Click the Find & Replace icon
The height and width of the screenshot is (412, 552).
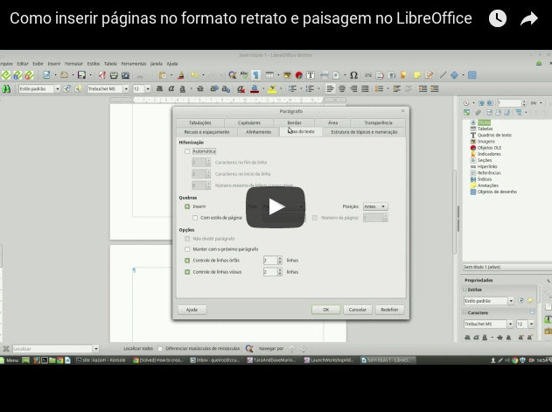point(232,75)
